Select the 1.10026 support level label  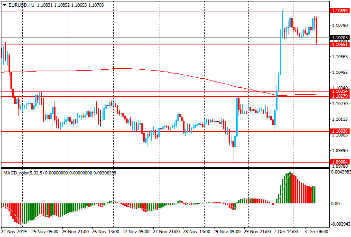(340, 131)
